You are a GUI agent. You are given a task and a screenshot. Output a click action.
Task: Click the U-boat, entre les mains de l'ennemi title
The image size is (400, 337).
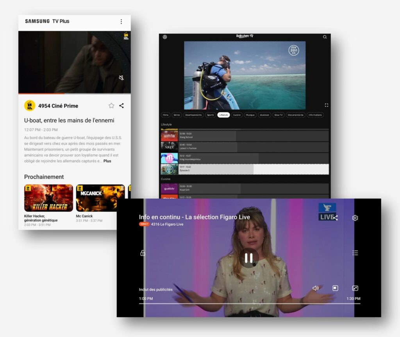tap(69, 120)
